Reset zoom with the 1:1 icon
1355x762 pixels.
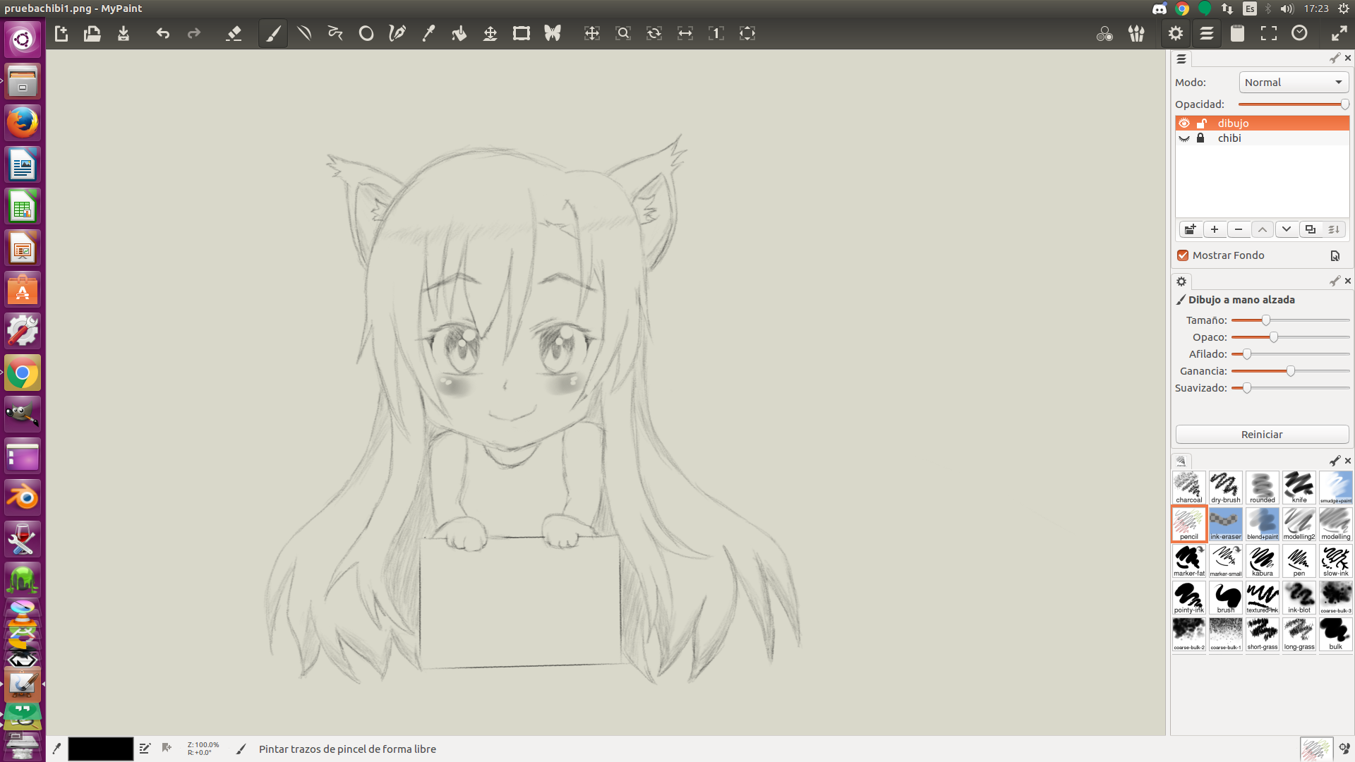coord(716,33)
